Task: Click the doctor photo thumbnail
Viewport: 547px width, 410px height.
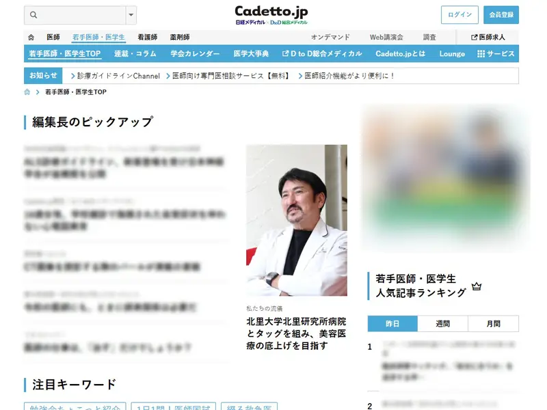Action: 296,220
